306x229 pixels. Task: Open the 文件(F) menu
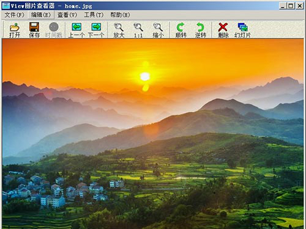coord(14,15)
